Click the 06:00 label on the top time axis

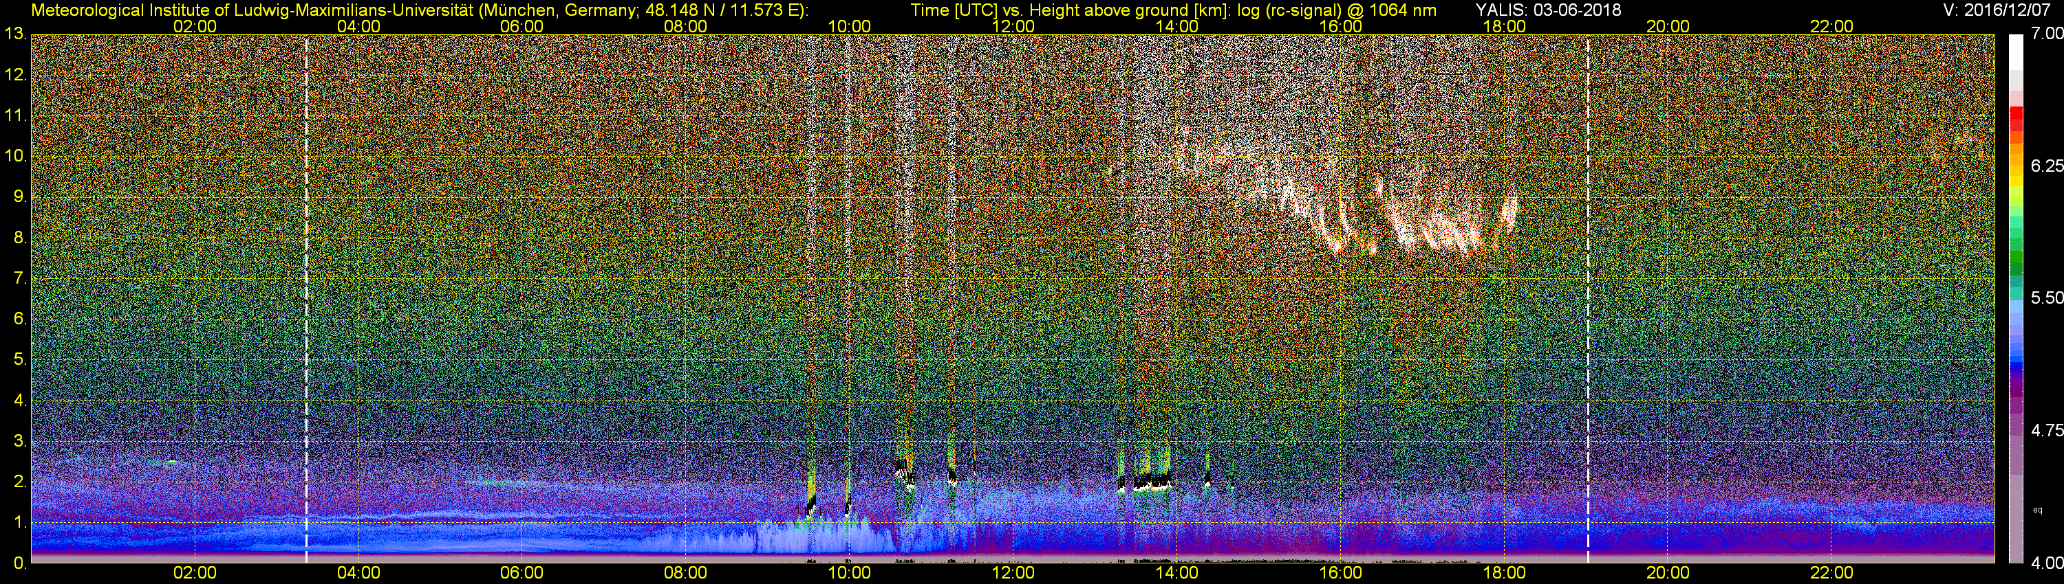pyautogui.click(x=522, y=26)
